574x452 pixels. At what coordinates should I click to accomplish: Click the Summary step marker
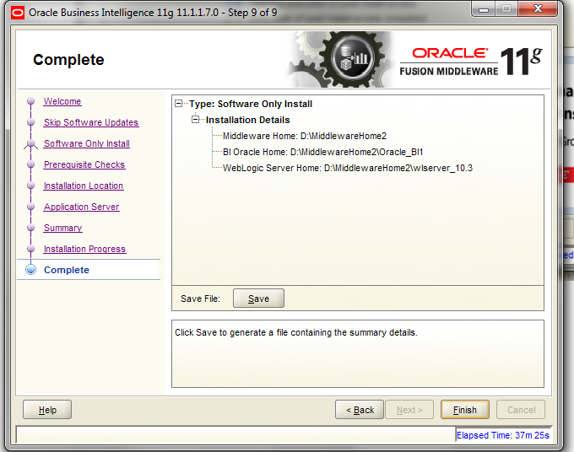(x=30, y=228)
